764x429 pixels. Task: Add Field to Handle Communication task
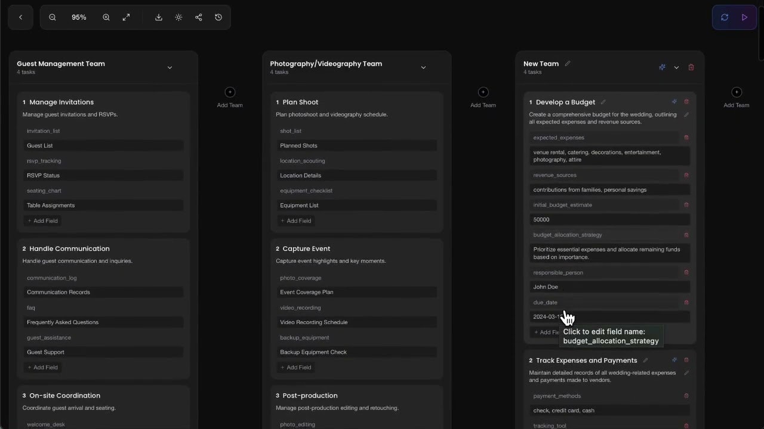click(x=42, y=367)
